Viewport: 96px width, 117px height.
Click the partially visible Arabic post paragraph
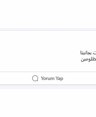[x=88, y=56]
